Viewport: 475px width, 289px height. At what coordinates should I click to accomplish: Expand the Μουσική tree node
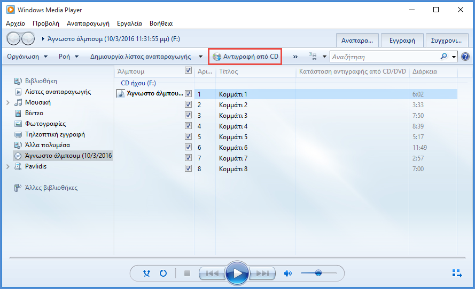8,103
